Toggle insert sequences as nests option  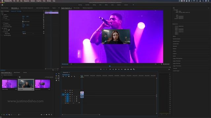[x=63, y=76]
